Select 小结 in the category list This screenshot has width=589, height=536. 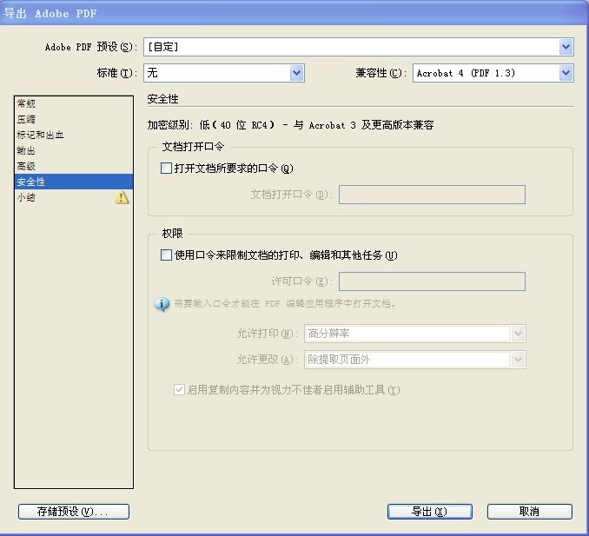tap(74, 197)
